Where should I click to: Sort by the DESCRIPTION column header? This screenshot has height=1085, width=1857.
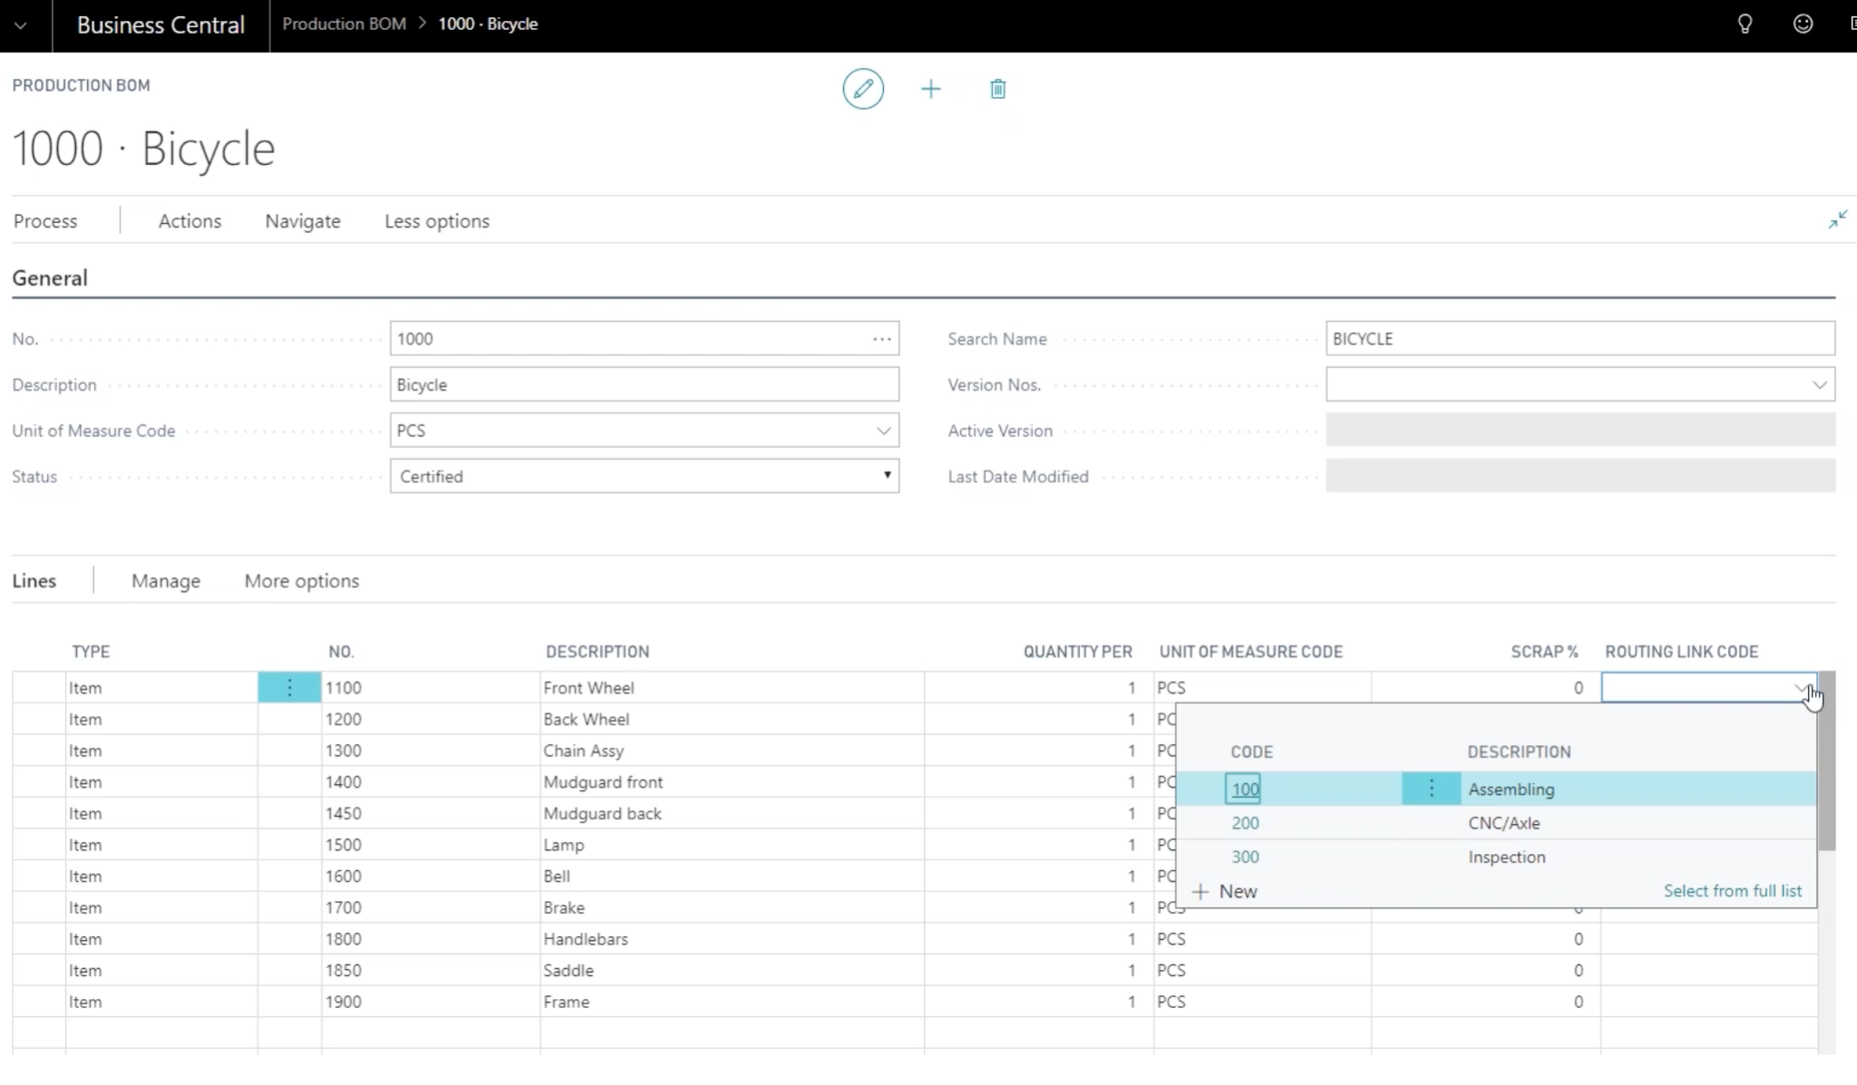598,652
